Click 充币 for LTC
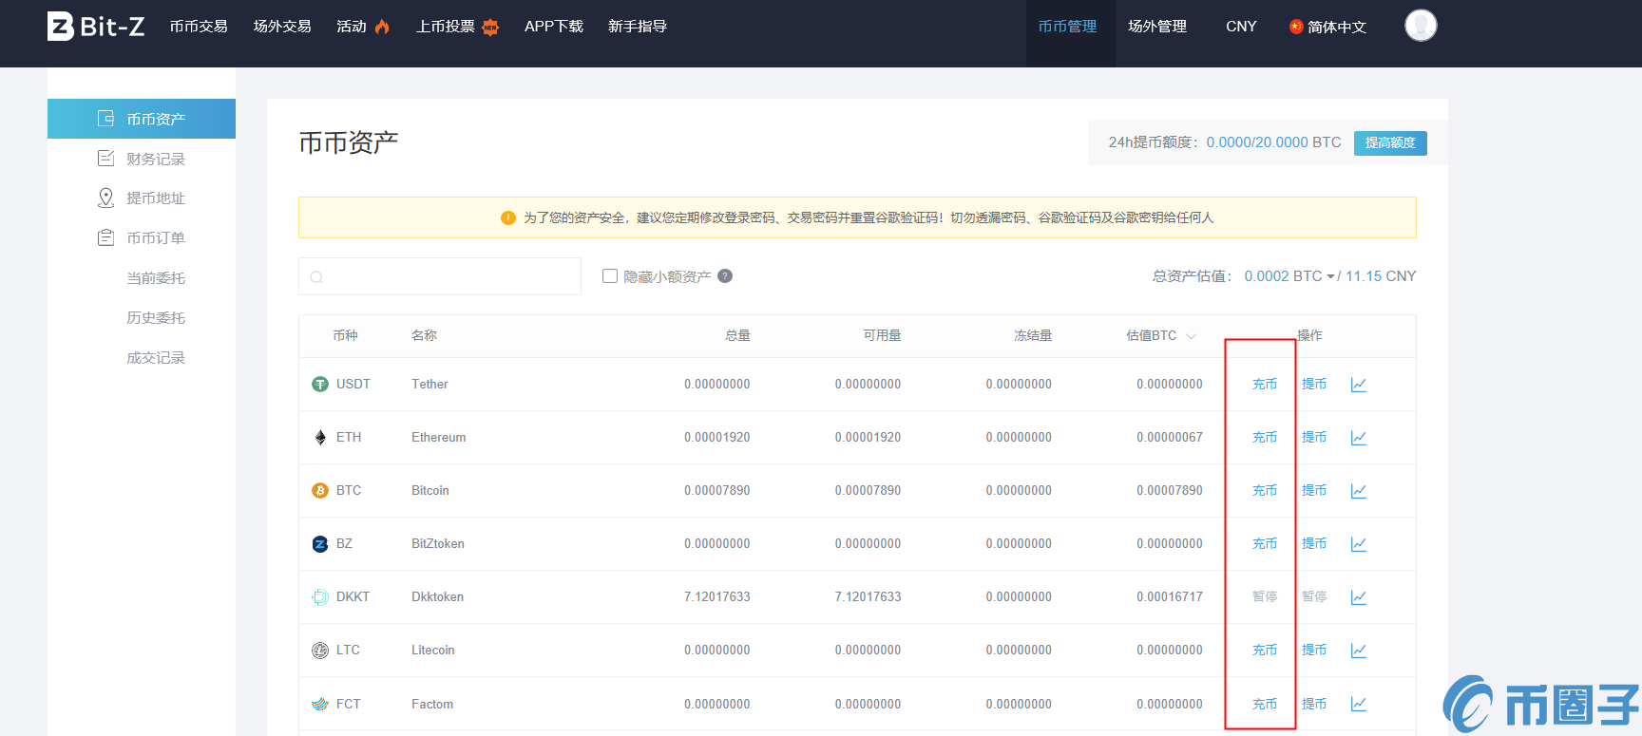Screen dimensions: 1642x736 [1265, 651]
